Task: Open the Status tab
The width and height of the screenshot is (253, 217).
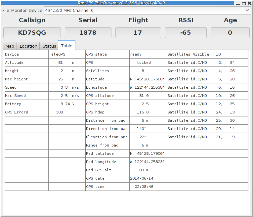Action: pyautogui.click(x=49, y=46)
